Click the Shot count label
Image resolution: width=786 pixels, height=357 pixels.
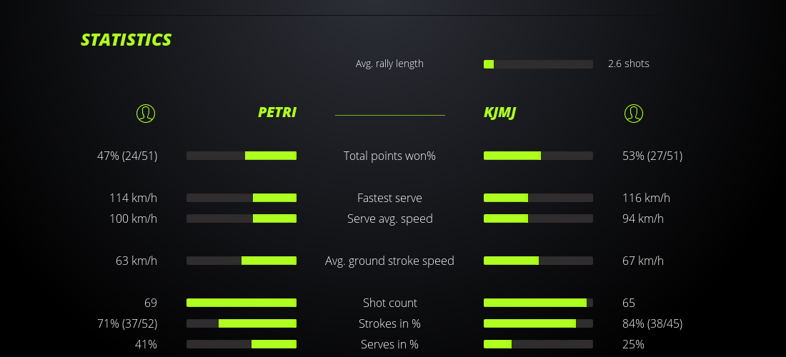389,303
